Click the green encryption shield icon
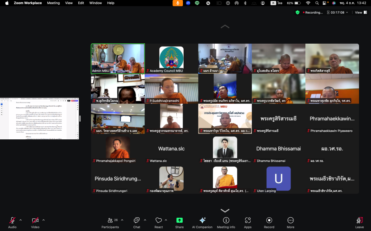This screenshot has height=231, width=371. 297,12
